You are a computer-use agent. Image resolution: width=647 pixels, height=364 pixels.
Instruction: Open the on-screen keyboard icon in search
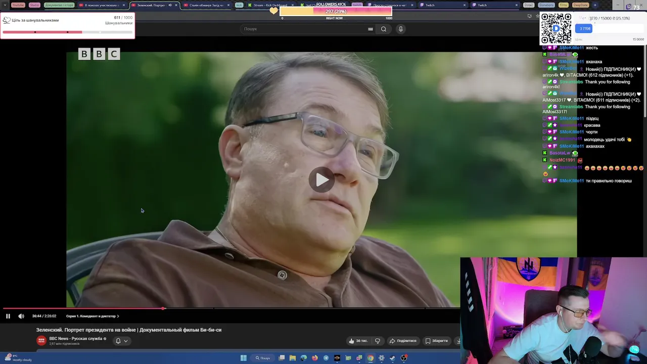[371, 29]
